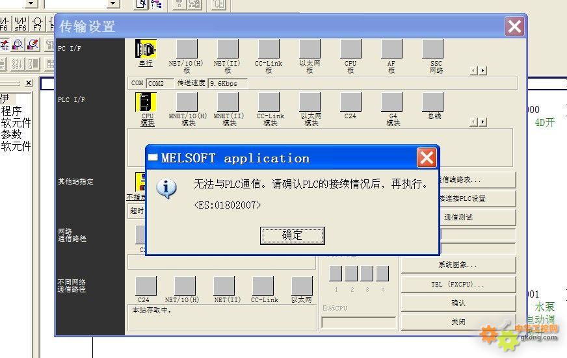Choose multi-CPU slot 2 box
This screenshot has width=567, height=358.
351,274
